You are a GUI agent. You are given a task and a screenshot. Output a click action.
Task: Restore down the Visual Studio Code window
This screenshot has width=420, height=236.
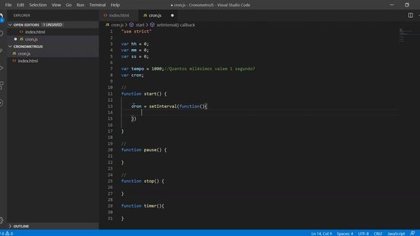[407, 5]
